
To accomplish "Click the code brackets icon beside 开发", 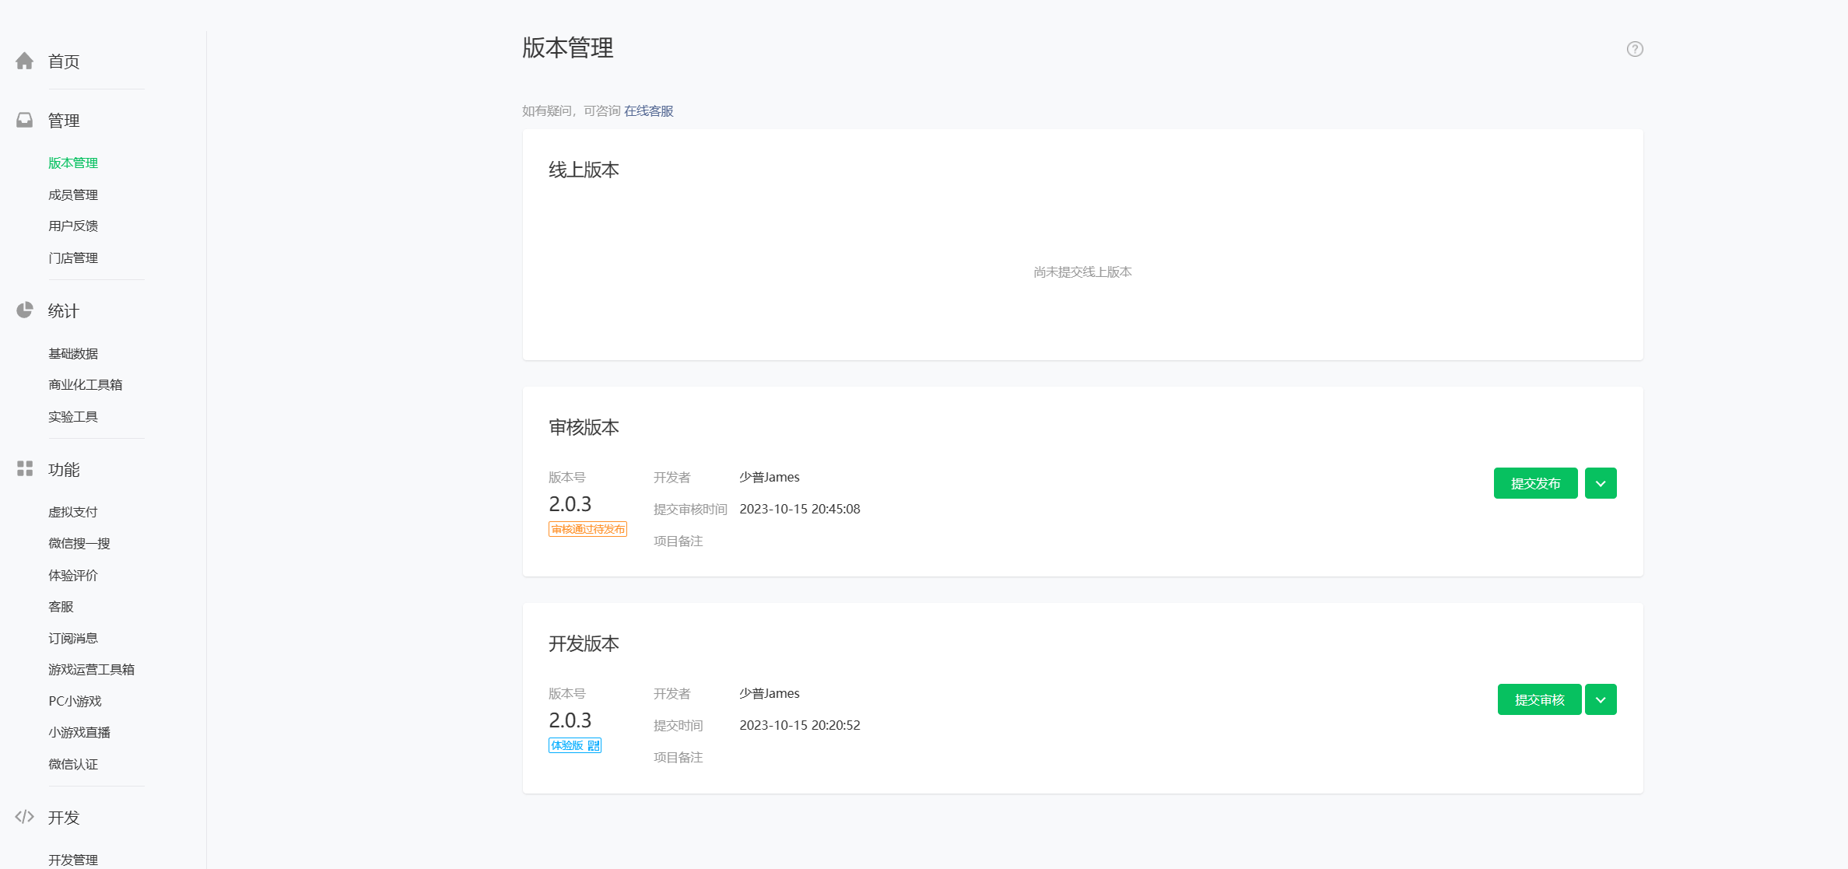I will pos(24,816).
